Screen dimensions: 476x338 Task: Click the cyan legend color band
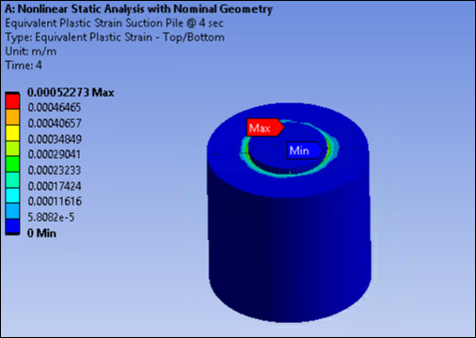(12, 195)
